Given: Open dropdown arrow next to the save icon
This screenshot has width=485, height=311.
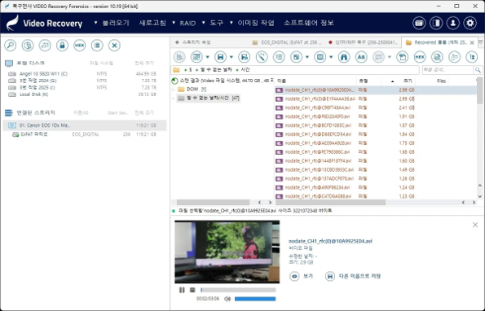Looking at the screenshot, I should click(231, 57).
